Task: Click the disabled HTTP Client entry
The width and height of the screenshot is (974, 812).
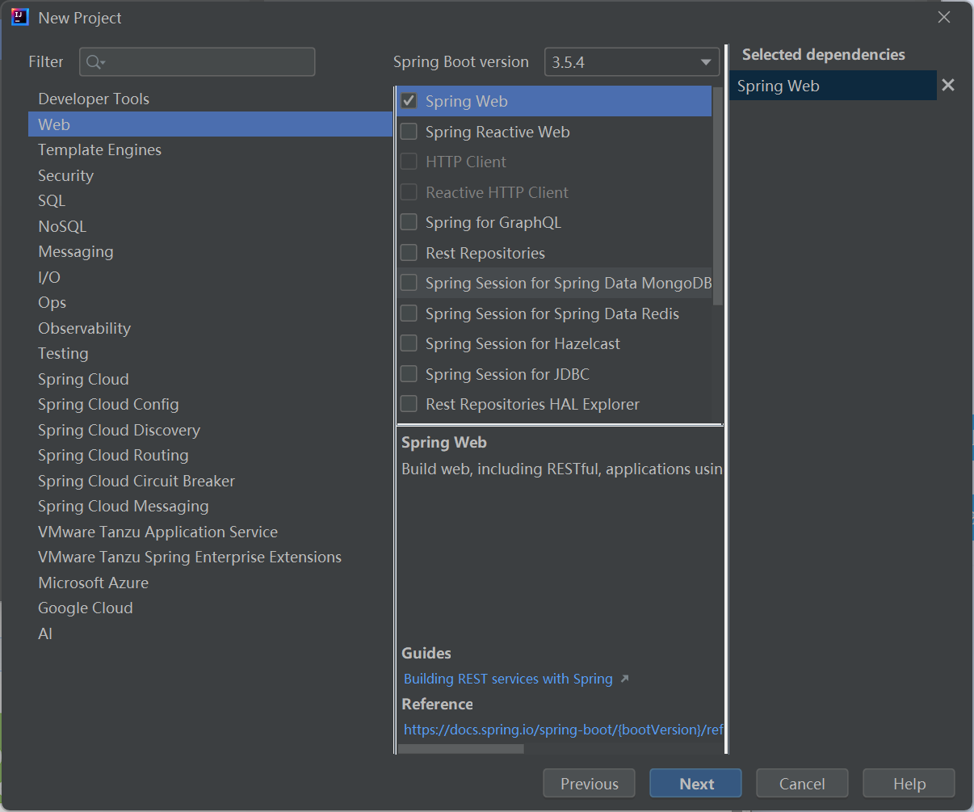Action: pos(554,162)
